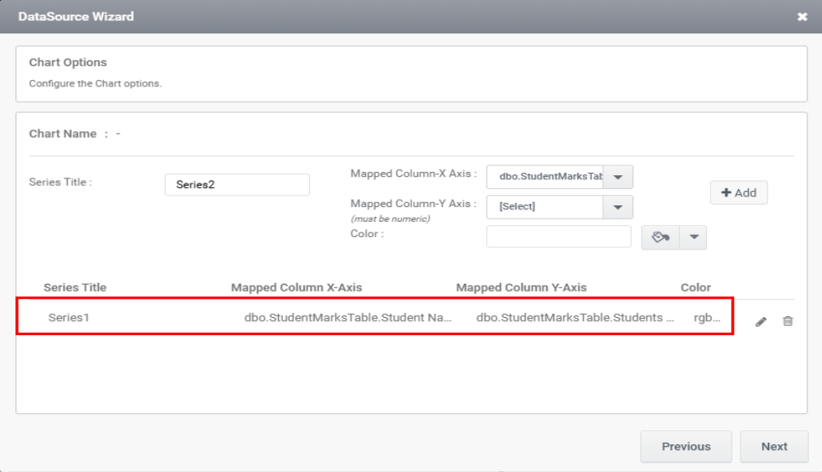Click the empty Color text field

pos(559,236)
